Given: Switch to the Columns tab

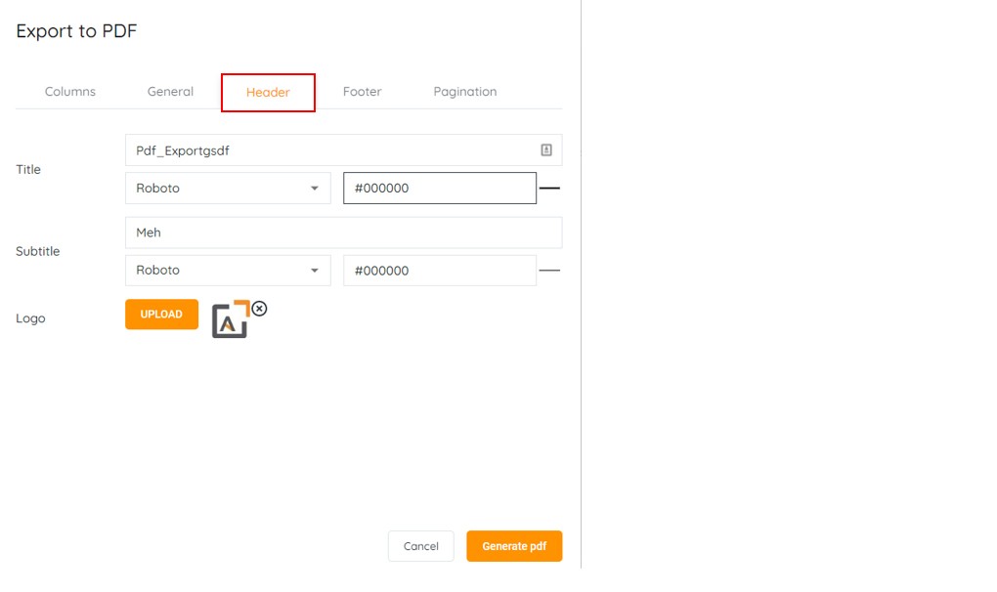Looking at the screenshot, I should 70,92.
